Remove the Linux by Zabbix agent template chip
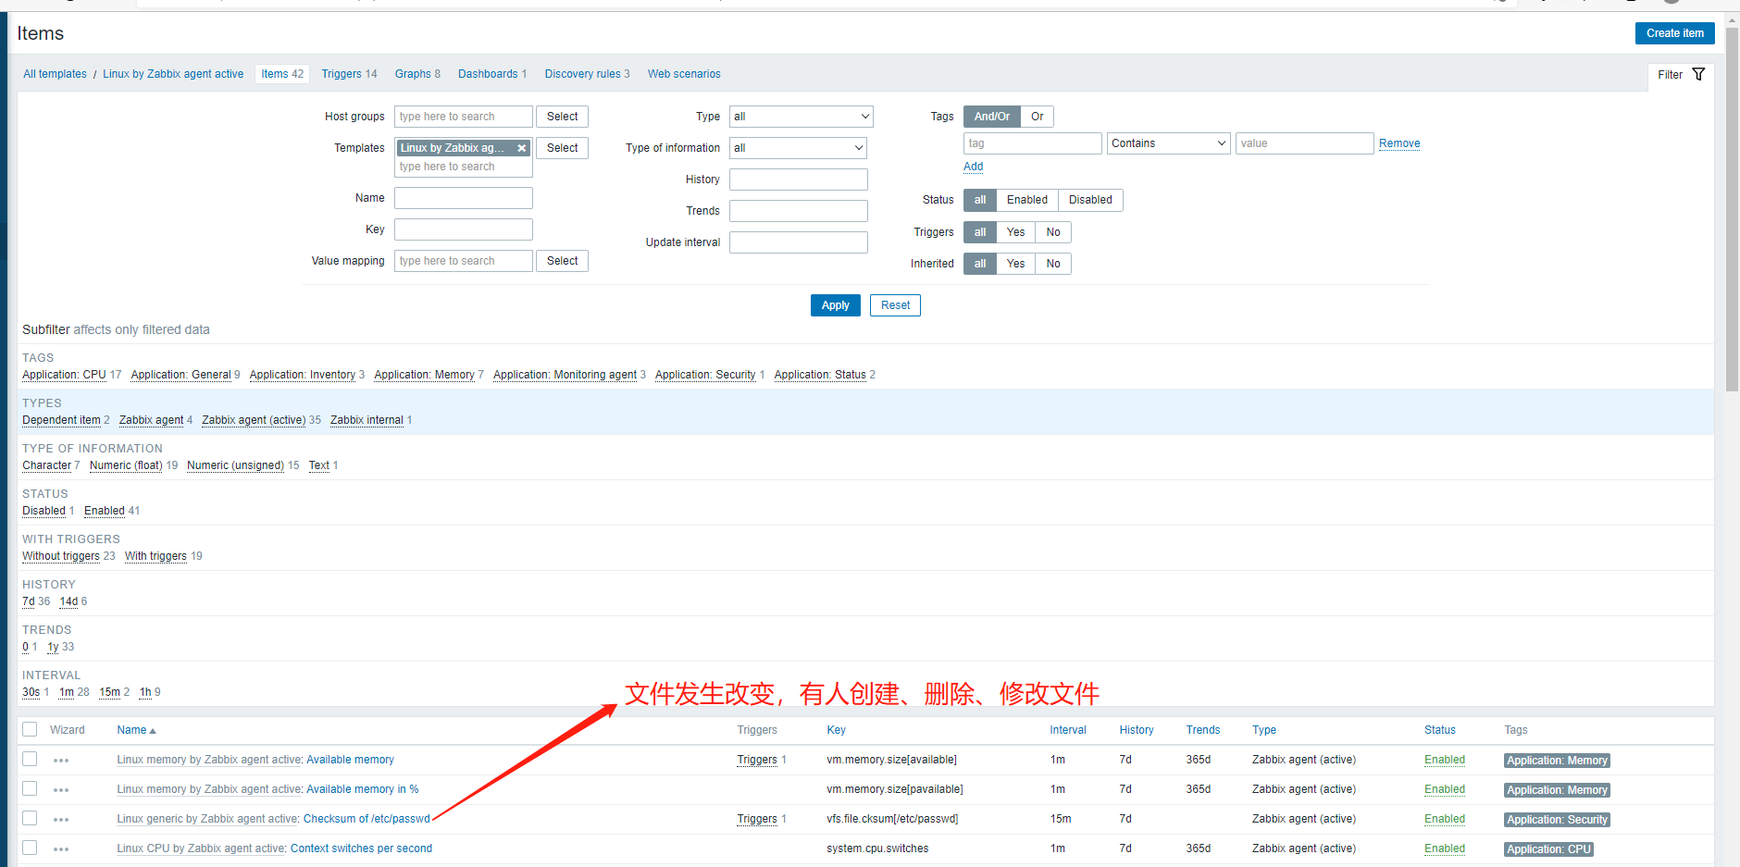Image resolution: width=1740 pixels, height=867 pixels. (522, 148)
